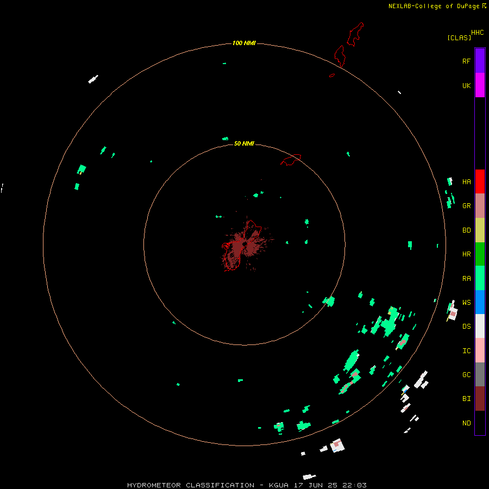Select the IC light pink legend swatch
The width and height of the screenshot is (489, 489).
click(x=480, y=350)
